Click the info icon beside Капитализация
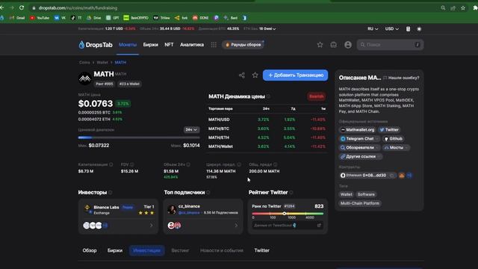 coord(111,164)
